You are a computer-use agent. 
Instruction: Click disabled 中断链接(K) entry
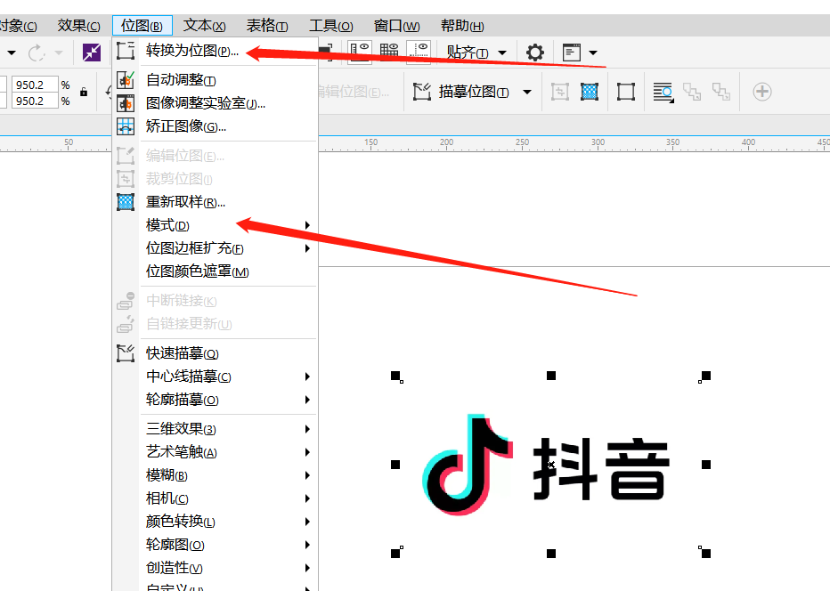coord(216,301)
